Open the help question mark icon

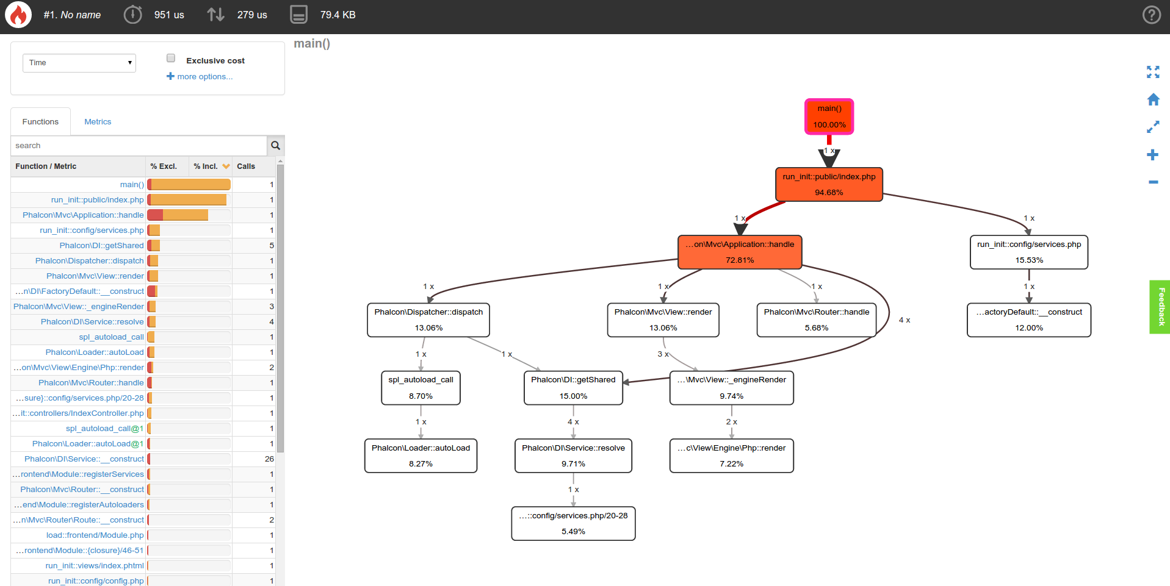(1151, 15)
